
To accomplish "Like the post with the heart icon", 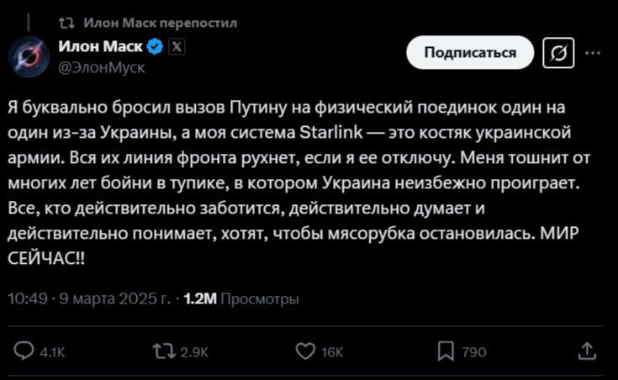I will coord(305,351).
